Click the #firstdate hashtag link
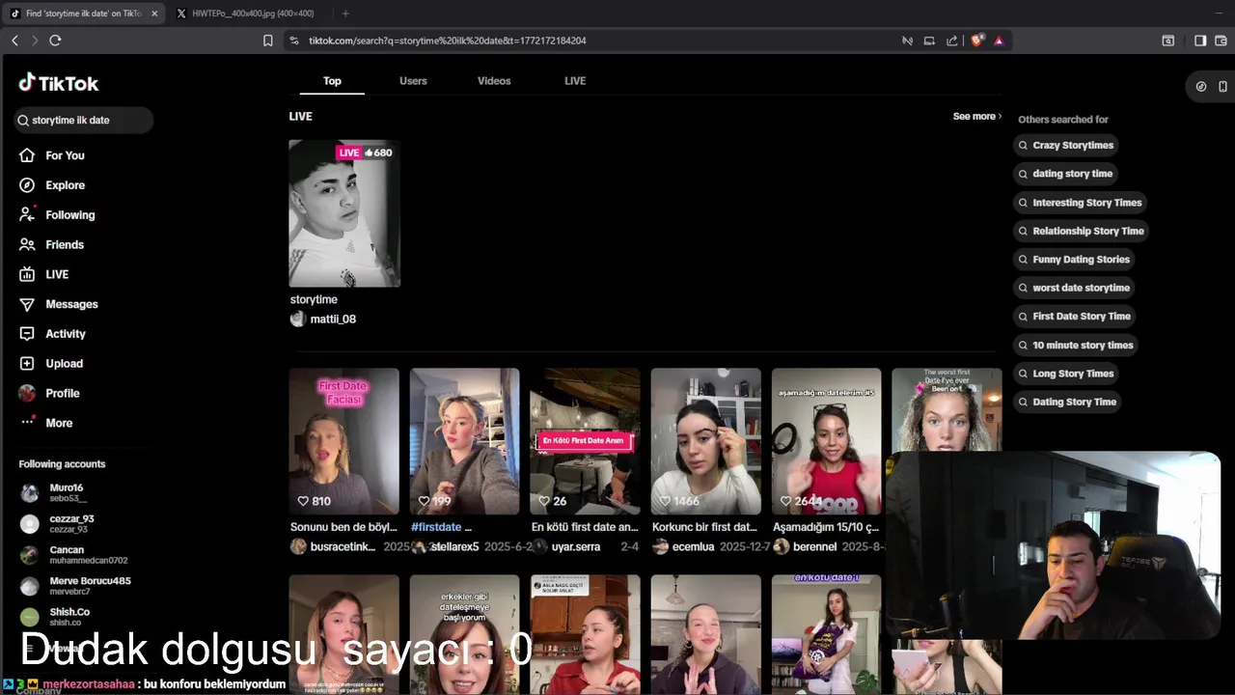1235x695 pixels. (436, 528)
